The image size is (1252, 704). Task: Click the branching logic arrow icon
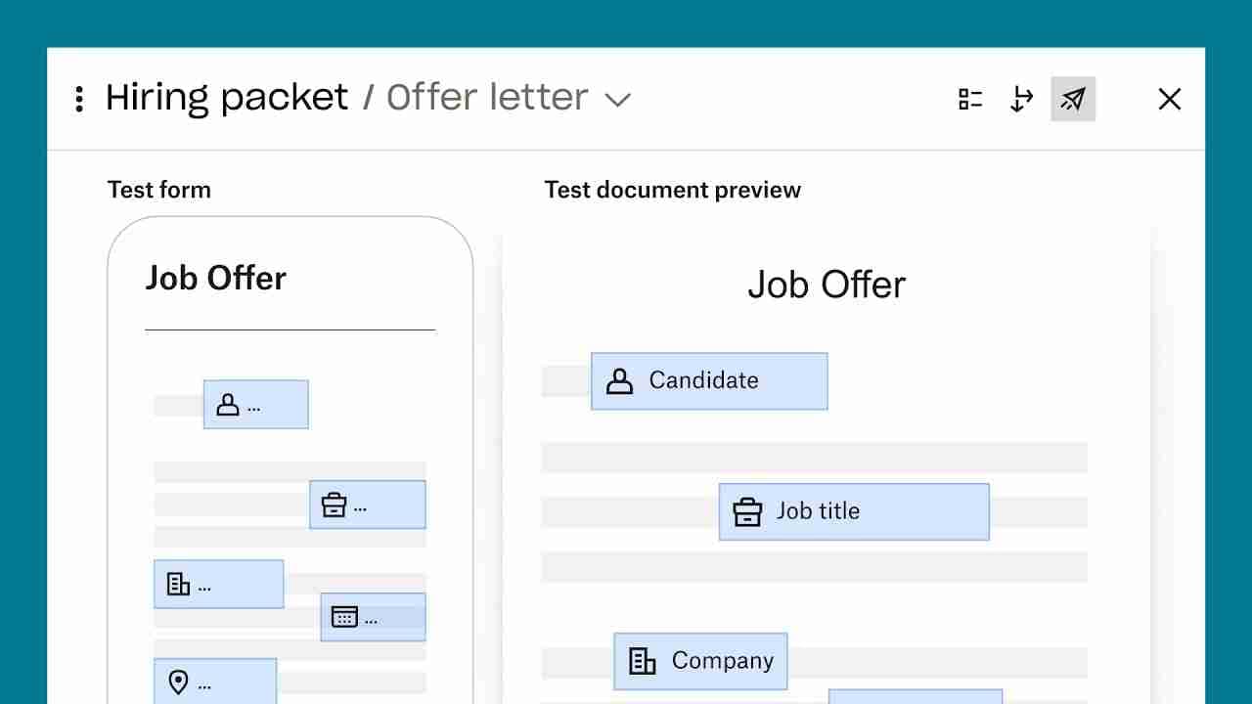point(1021,99)
